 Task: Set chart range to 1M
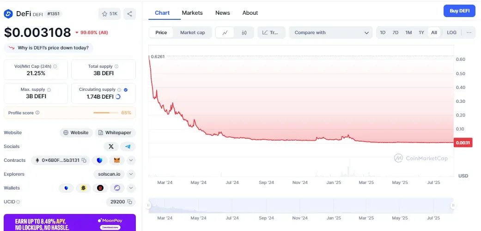pos(408,33)
